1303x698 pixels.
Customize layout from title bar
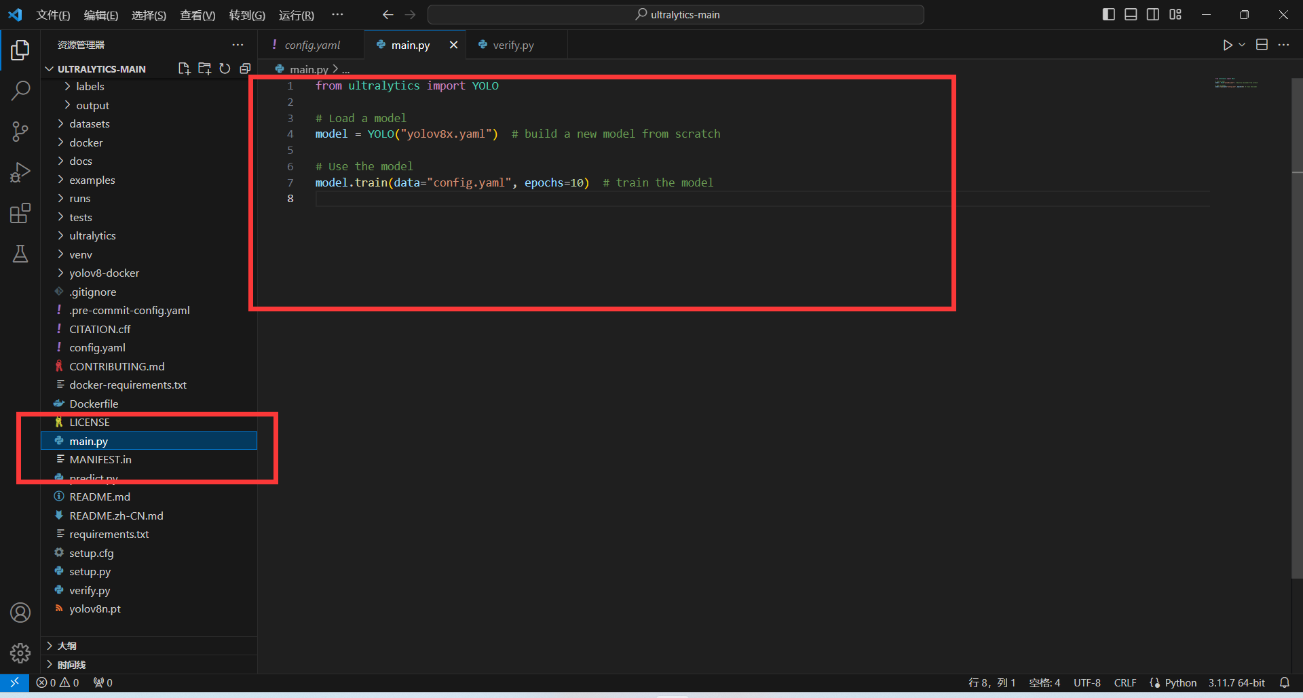click(x=1175, y=14)
